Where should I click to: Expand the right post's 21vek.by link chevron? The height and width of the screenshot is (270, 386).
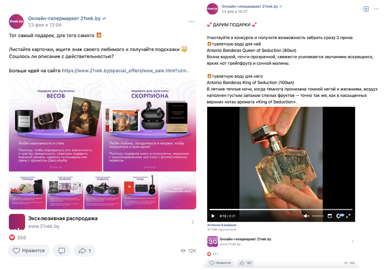(353, 241)
